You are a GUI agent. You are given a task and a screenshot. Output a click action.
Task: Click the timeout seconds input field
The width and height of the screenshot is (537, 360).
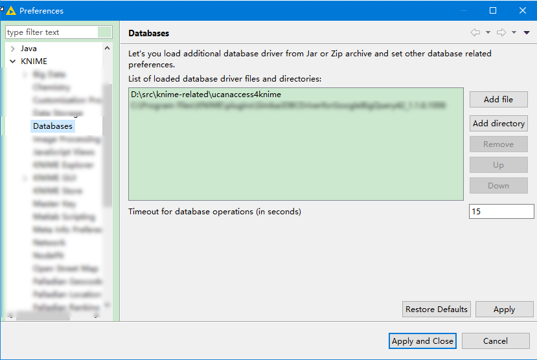[501, 211]
